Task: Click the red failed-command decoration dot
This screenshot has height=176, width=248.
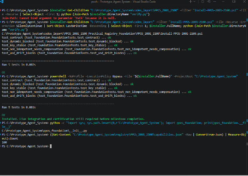Action: 0,10
